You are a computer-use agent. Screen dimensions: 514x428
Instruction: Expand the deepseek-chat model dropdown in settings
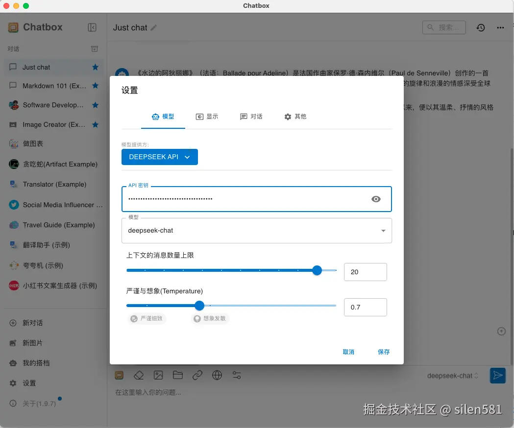[x=257, y=231]
